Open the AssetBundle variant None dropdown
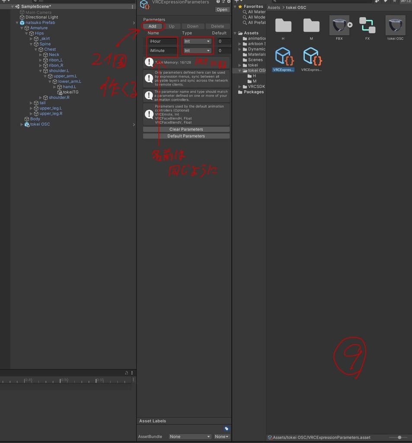This screenshot has width=412, height=443. point(222,437)
